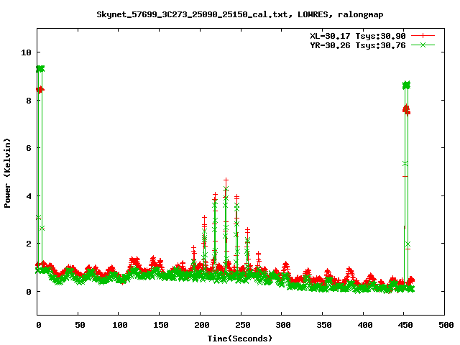Click the x-axis tick label 300

282,325
